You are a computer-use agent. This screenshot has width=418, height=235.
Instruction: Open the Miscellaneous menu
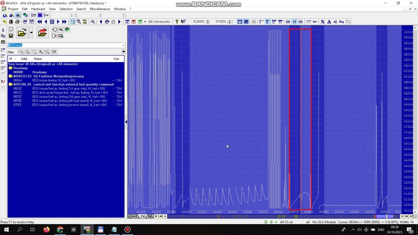tap(100, 9)
